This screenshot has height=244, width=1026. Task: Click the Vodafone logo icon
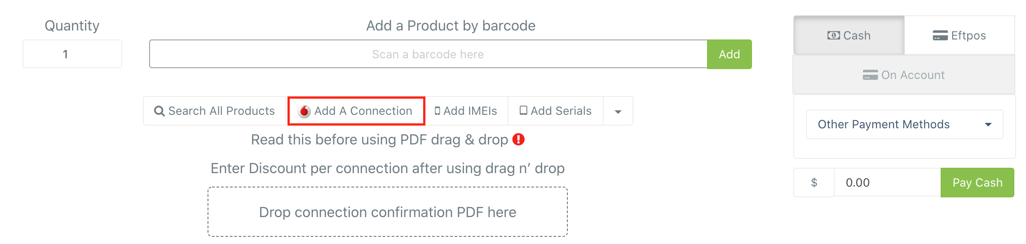coord(304,111)
